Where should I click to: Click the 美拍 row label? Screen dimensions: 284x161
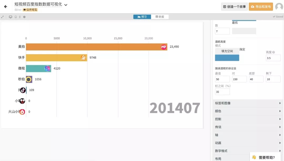pyautogui.click(x=21, y=47)
